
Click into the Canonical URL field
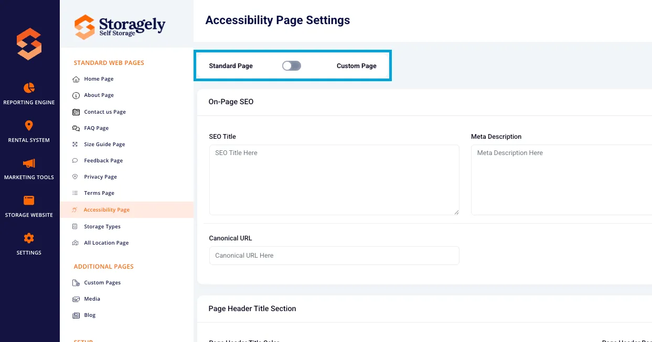[334, 256]
